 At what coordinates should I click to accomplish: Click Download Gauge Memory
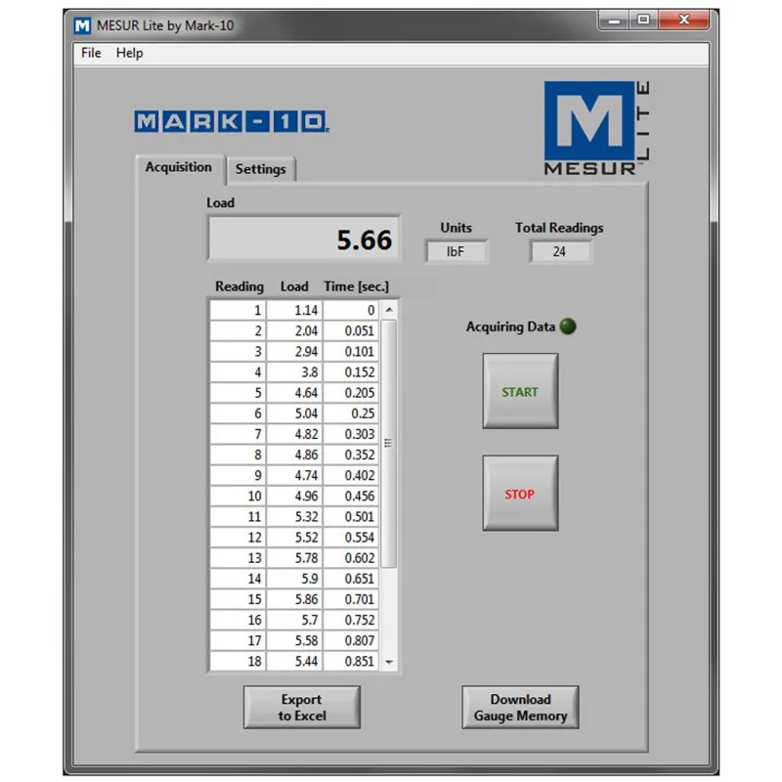(519, 706)
